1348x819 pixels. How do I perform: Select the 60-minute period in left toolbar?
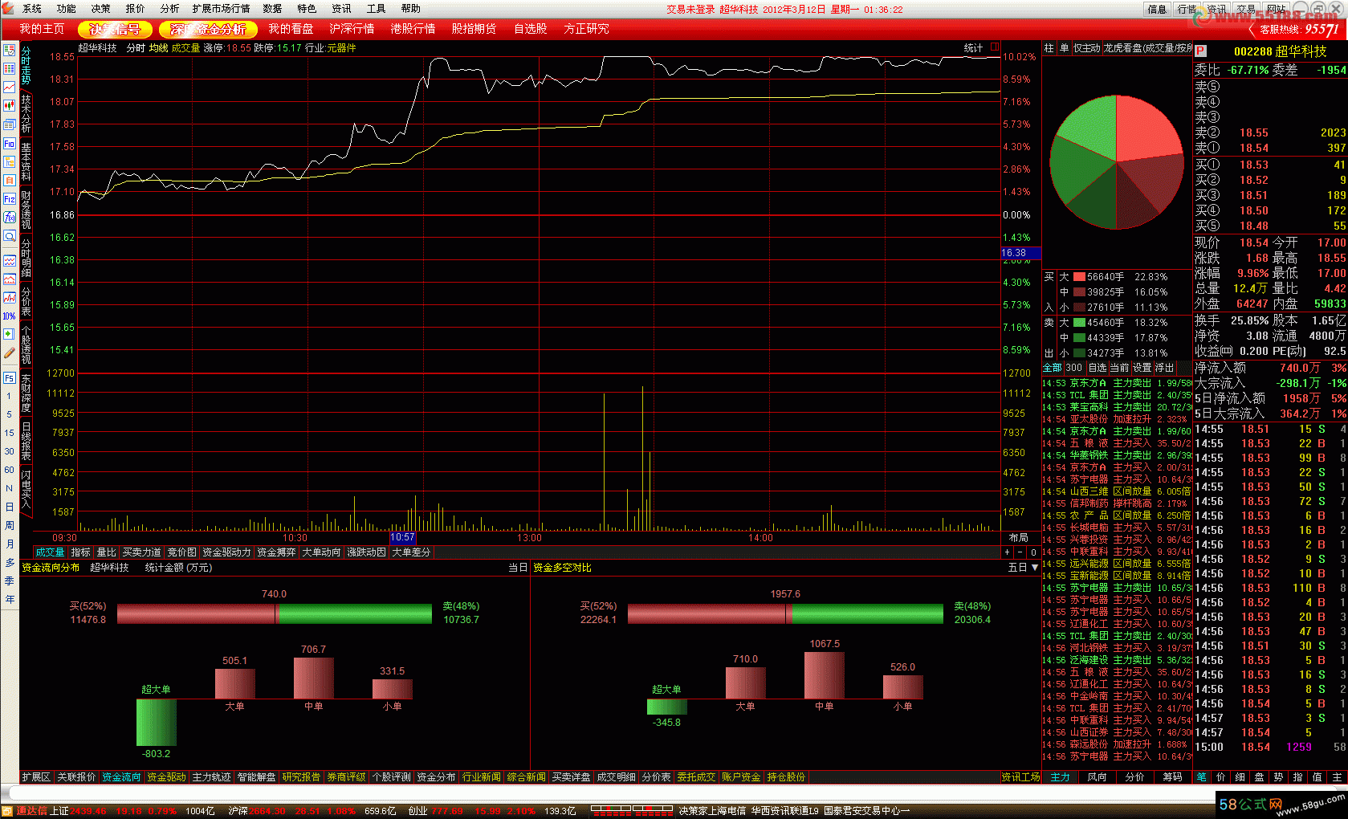[9, 470]
